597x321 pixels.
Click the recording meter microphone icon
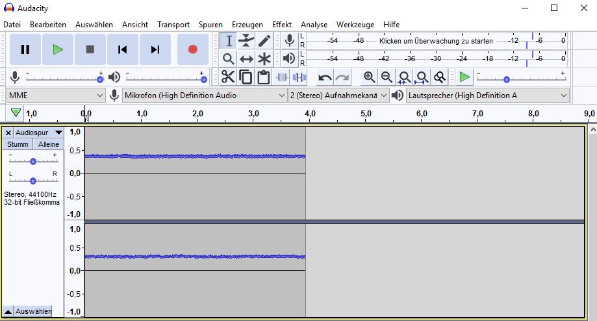click(x=289, y=40)
